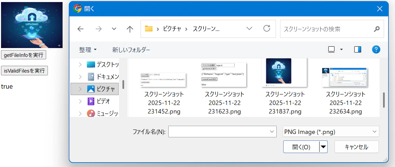Viewport: 395px width, 167px height.
Task: Select スクリーン... breadcrumb segment
Action: 206,29
